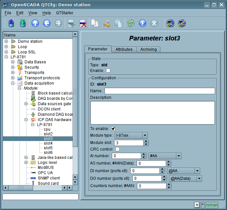227x210 pixels.
Task: Toggle the CRC control checkbox
Action: pyautogui.click(x=117, y=149)
